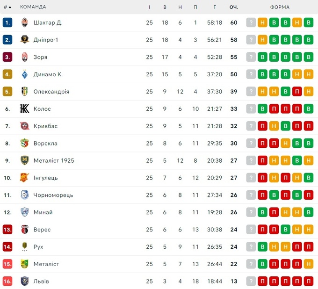Open the Олександрія team link

51,92
